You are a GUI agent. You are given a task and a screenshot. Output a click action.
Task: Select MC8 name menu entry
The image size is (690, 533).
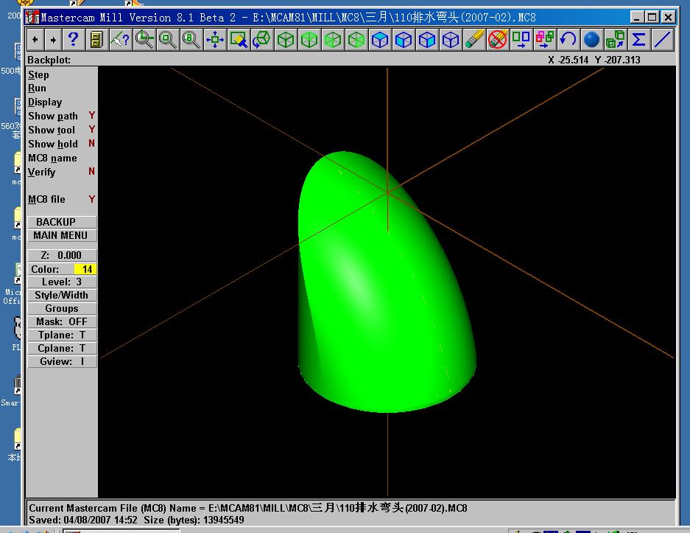[x=52, y=158]
